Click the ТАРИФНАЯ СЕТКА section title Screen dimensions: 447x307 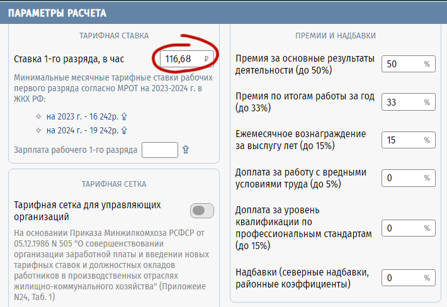click(x=114, y=184)
